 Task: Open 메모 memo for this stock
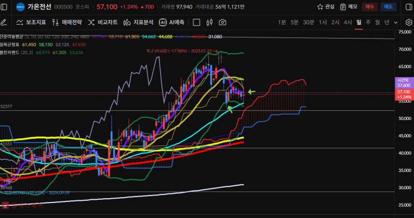(349, 7)
